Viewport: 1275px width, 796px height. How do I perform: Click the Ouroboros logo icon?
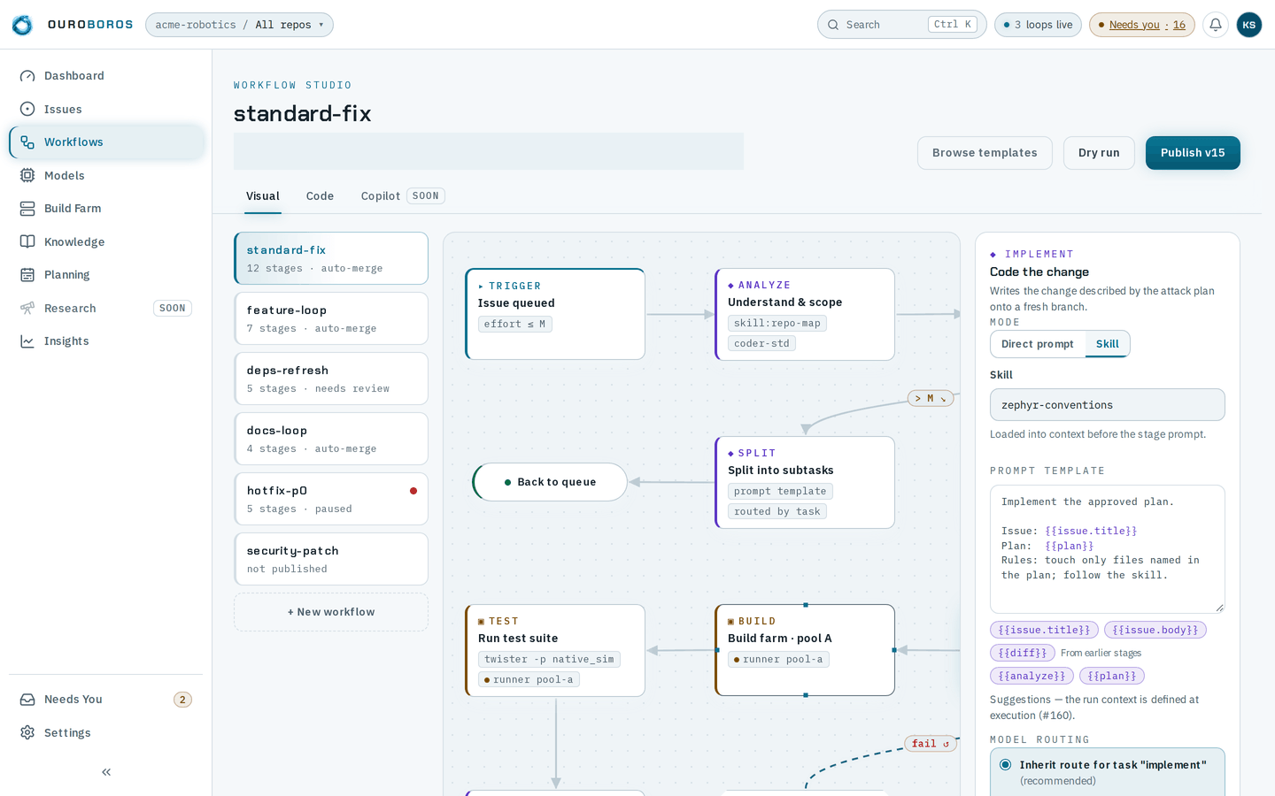(22, 25)
